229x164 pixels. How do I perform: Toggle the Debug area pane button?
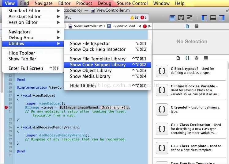pyautogui.click(x=213, y=18)
